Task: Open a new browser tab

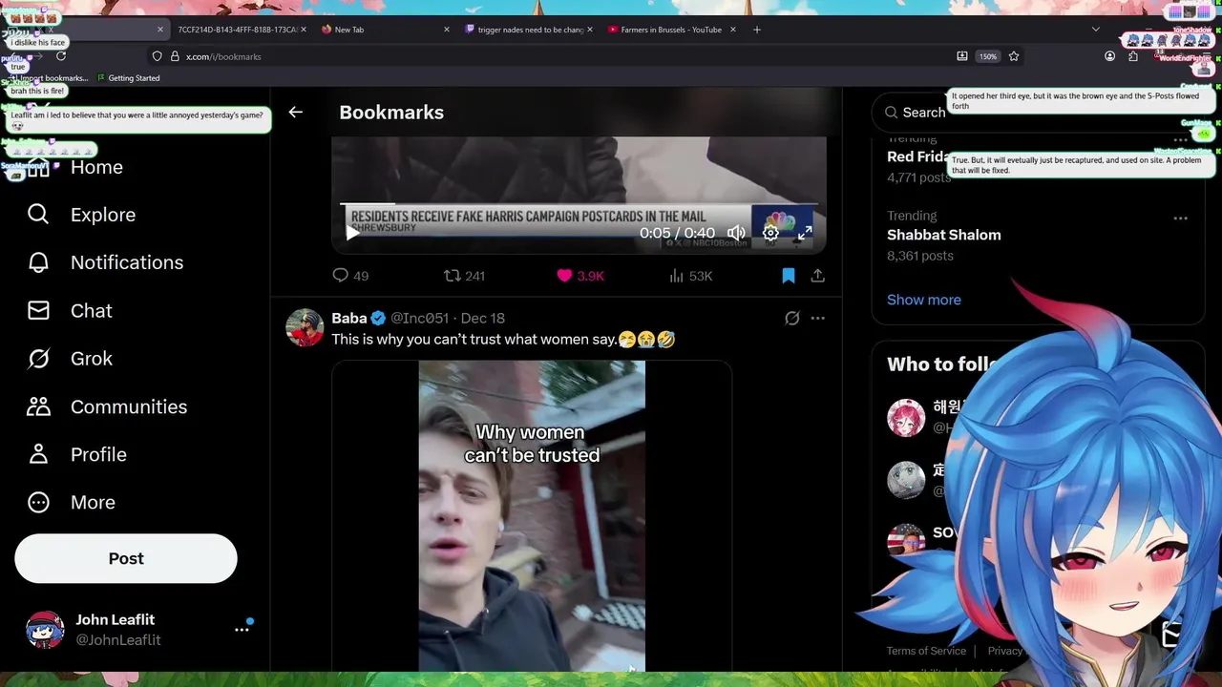Action: pos(757,30)
